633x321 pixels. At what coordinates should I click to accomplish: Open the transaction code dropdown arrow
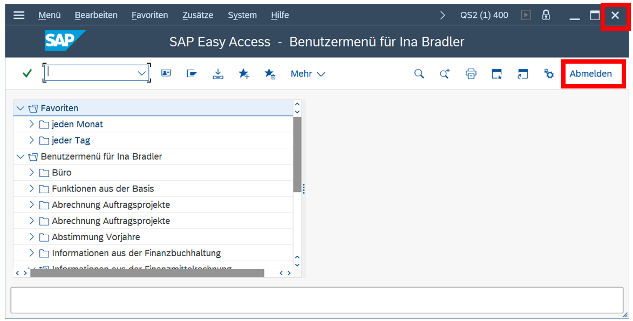[142, 73]
